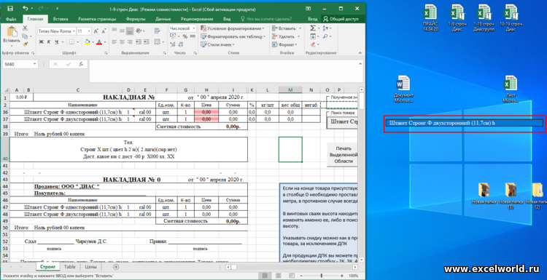Click the Find magnifier icon
This screenshot has height=280, width=547.
[325, 36]
